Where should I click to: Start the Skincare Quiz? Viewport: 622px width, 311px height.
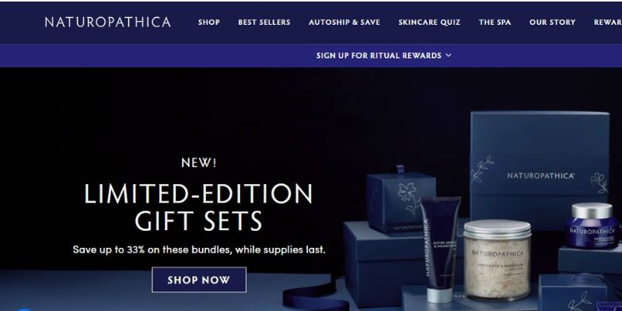pyautogui.click(x=430, y=23)
